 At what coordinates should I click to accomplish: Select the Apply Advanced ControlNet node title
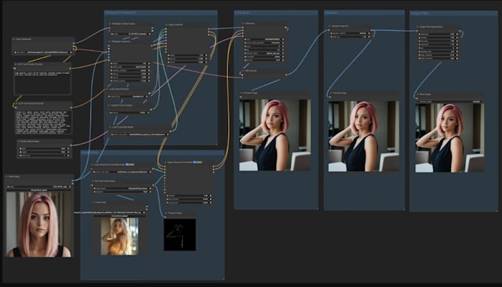click(188, 162)
